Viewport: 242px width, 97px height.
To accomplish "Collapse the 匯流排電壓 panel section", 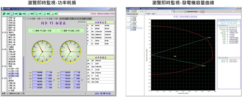I will [x=218, y=58].
